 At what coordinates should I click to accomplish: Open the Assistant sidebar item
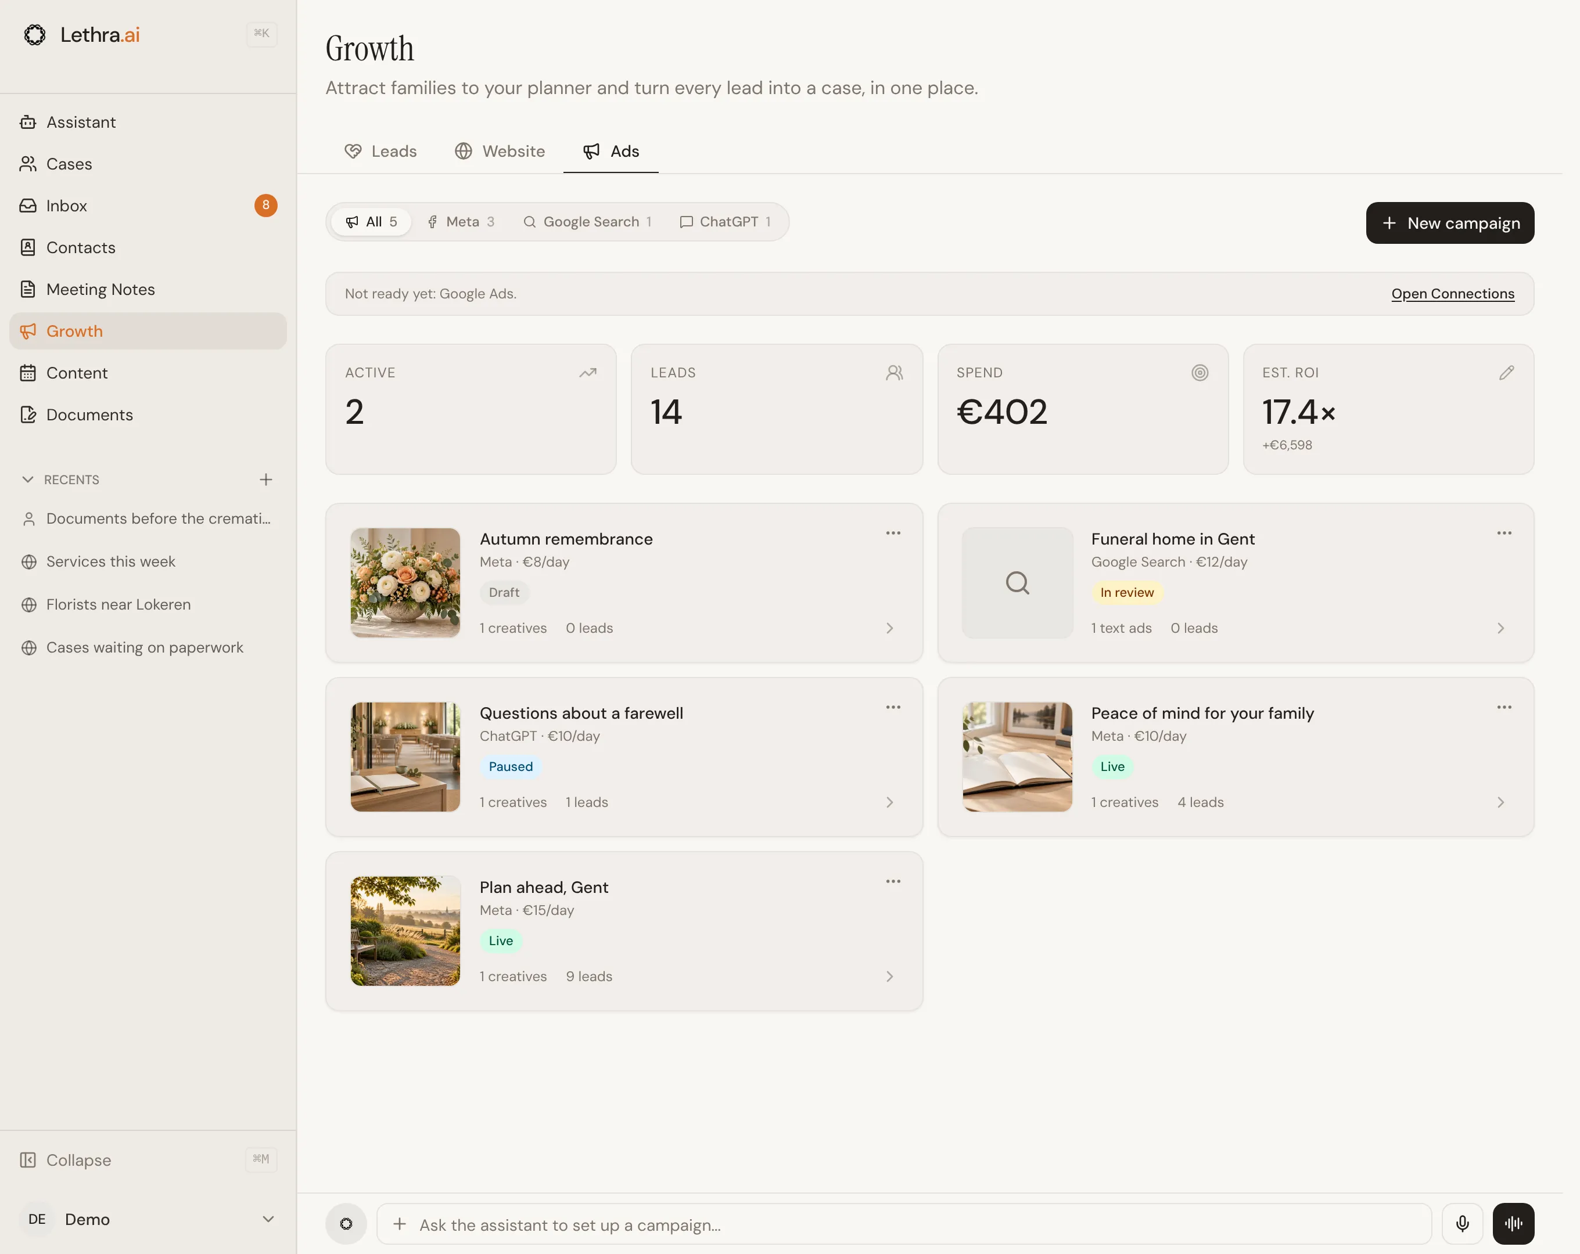[148, 122]
